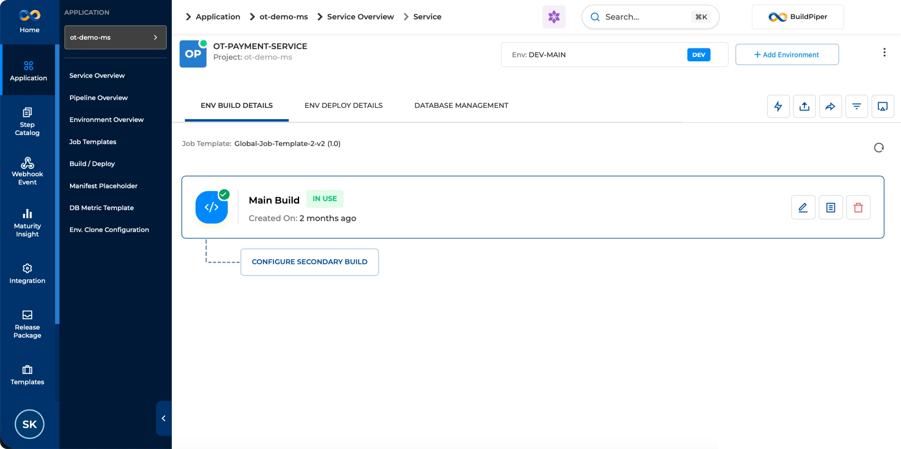Click the ot-demo-ms breadcrumb
Screen dimensions: 901x449
tap(284, 17)
